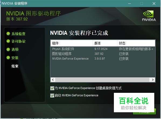Select the NVIDIA GeForce Experience component row
The width and height of the screenshot is (161, 119).
pyautogui.click(x=103, y=59)
